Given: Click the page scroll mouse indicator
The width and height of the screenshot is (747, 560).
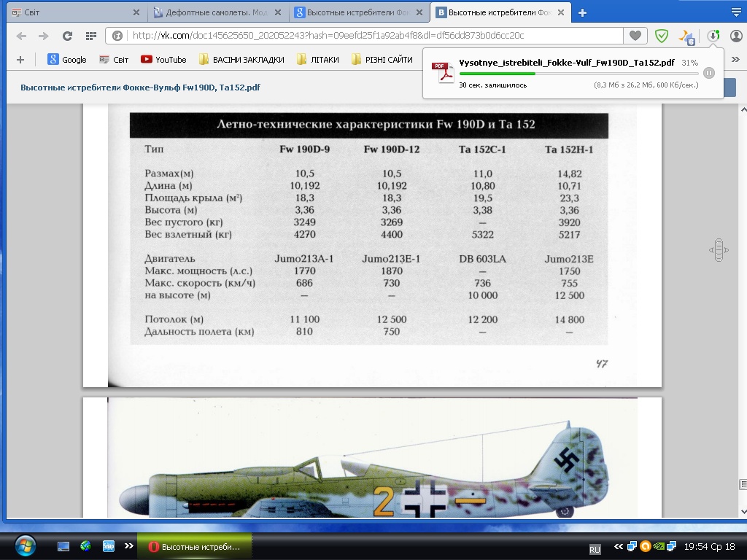Looking at the screenshot, I should tap(719, 250).
